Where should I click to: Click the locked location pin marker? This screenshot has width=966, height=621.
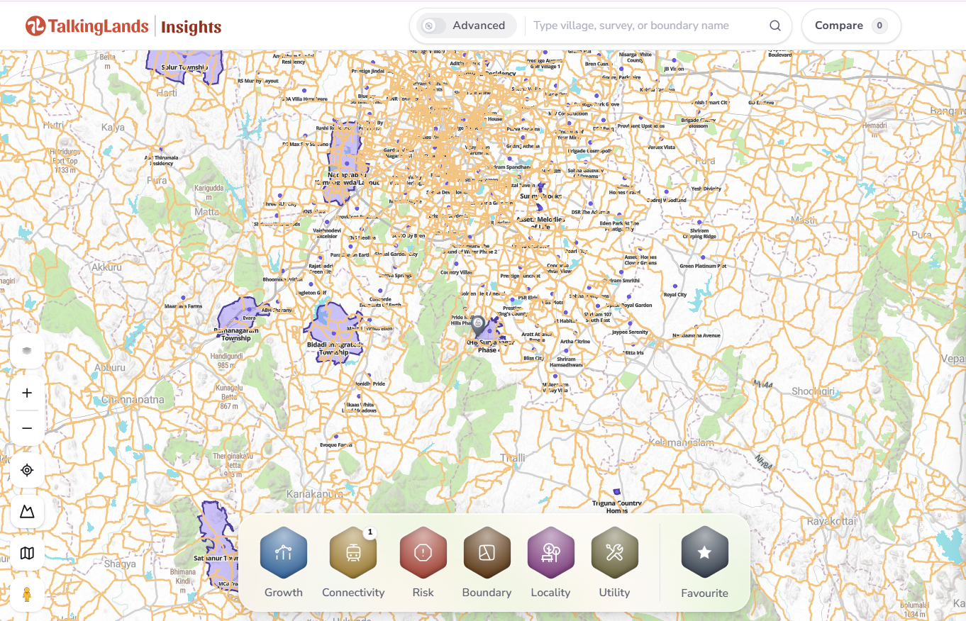coord(478,326)
